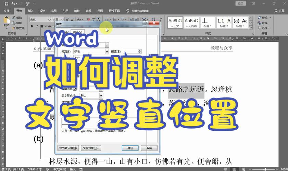Toggle italic formatting
The image size is (288, 171).
tap(37, 26)
